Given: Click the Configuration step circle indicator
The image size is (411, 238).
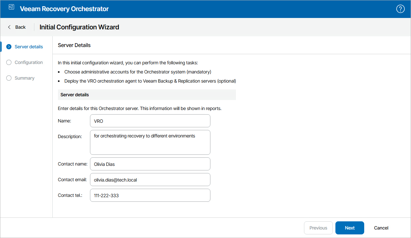Looking at the screenshot, I should click(9, 62).
